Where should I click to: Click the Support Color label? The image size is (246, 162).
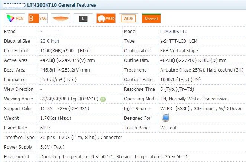(x=18, y=109)
